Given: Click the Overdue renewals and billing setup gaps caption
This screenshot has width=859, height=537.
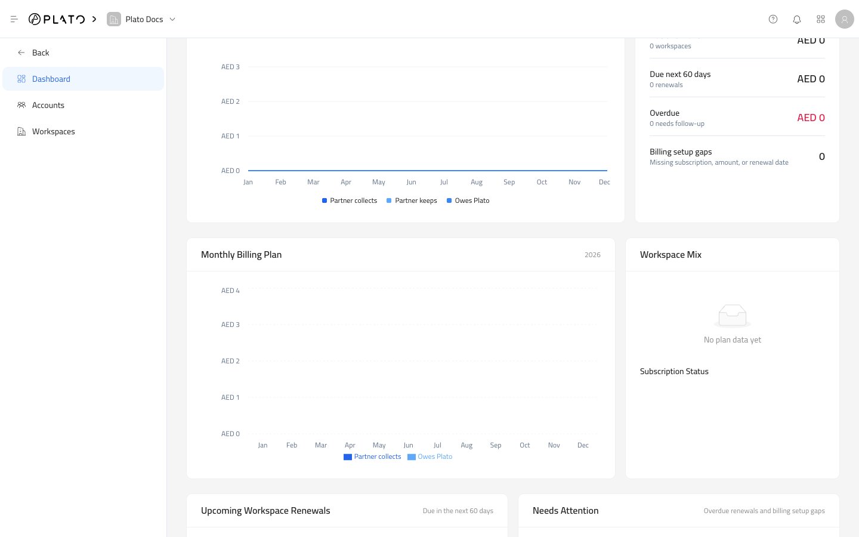Looking at the screenshot, I should 764,511.
